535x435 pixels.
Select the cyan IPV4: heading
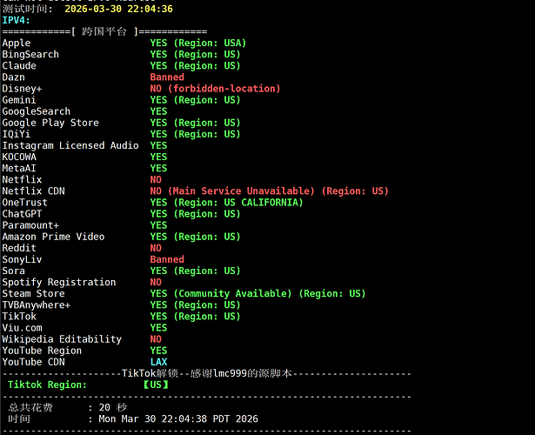[16, 20]
